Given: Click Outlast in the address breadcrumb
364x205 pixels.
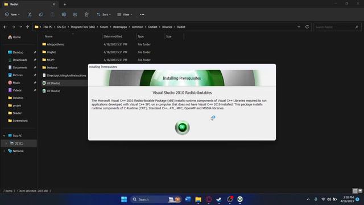Looking at the screenshot, I should [152, 27].
